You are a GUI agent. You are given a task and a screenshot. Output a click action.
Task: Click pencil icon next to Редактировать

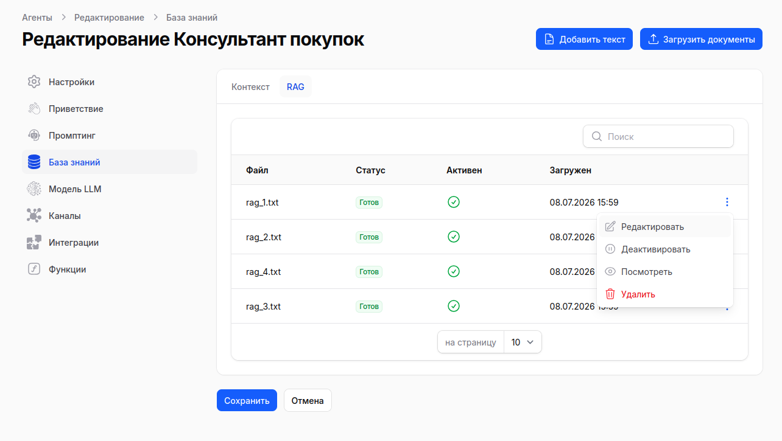(x=610, y=227)
